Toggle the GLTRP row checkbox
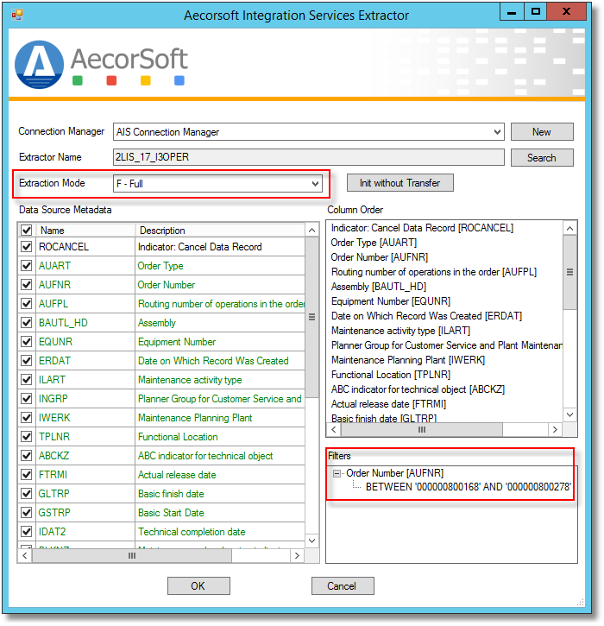Viewport: 604px width, 626px height. coord(27,494)
